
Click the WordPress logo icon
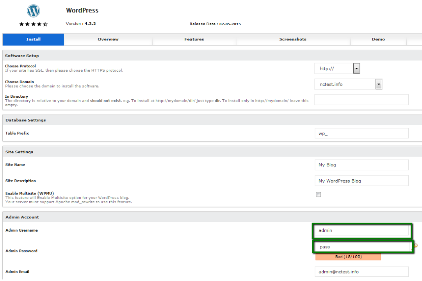[x=33, y=11]
